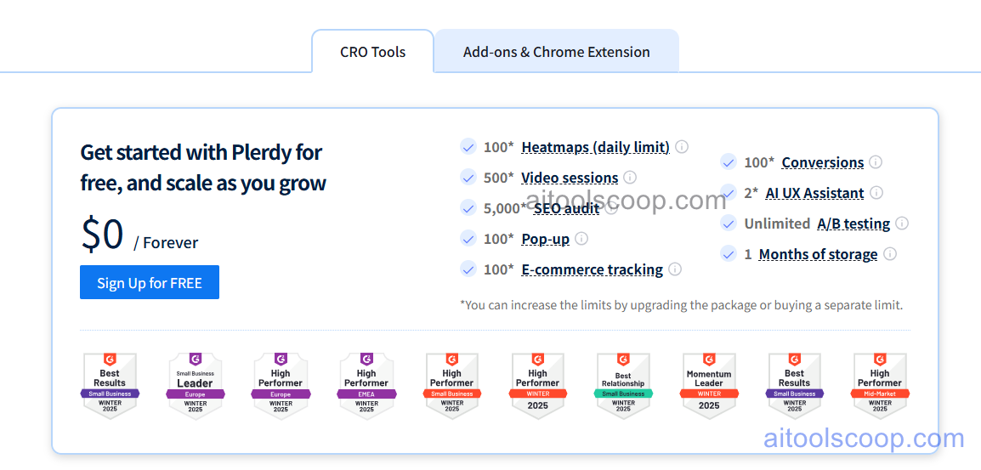Click the "500*" value for Video sessions
Screen dimensions: 981x470
[x=499, y=178]
